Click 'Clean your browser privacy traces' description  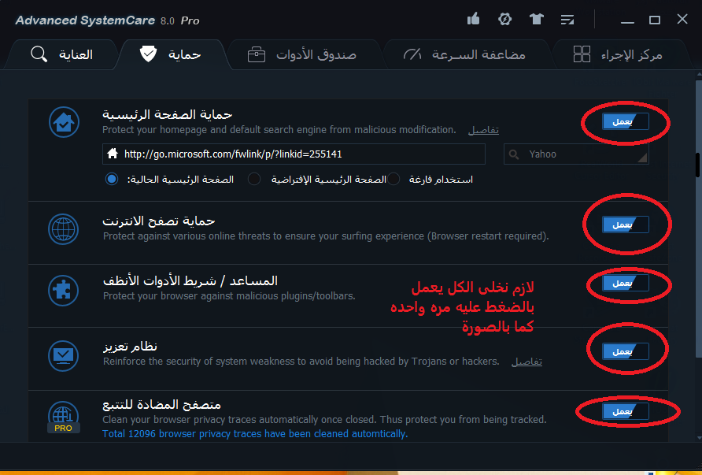pos(324,420)
